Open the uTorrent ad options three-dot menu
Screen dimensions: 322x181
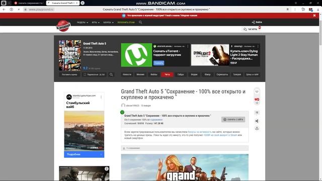point(188,46)
